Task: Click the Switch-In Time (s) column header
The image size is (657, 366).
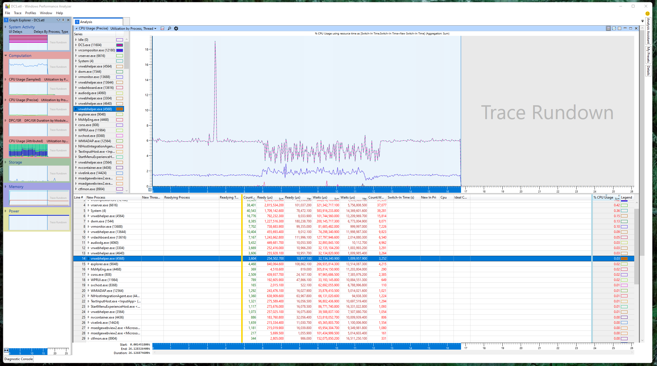Action: (x=403, y=197)
